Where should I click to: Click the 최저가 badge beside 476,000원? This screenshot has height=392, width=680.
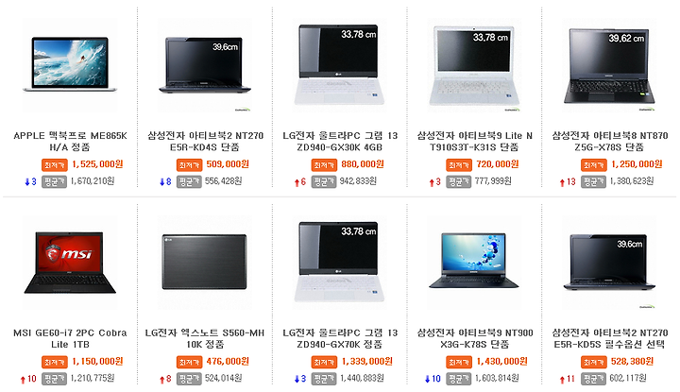pos(189,362)
